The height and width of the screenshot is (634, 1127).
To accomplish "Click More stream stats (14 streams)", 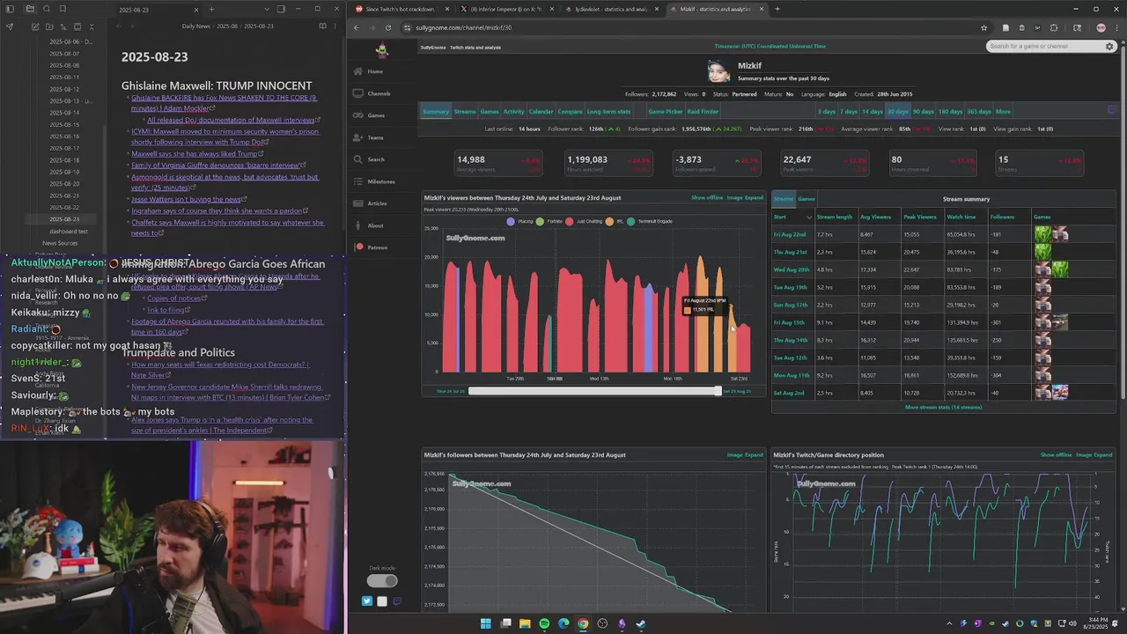I will coord(943,408).
